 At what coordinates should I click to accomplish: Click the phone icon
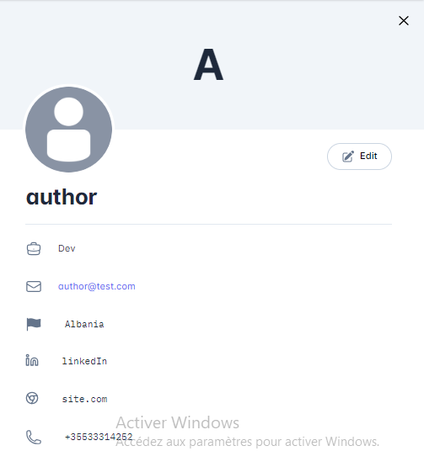(x=34, y=438)
